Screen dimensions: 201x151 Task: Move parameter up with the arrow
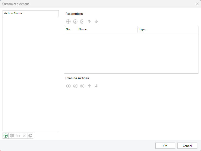pos(89,21)
